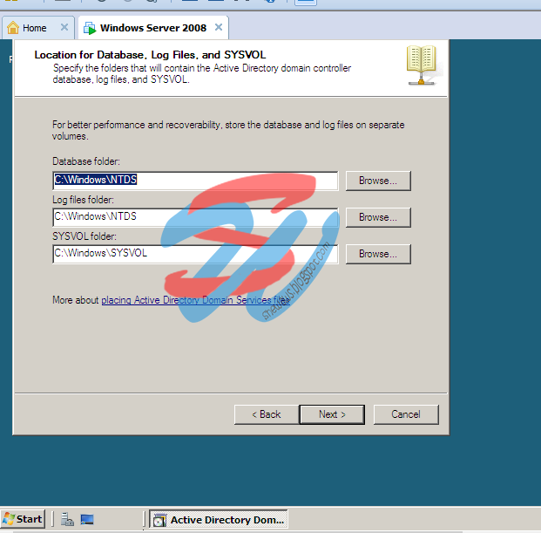Open the placing Active Directory Domain Services files link
This screenshot has height=533, width=541.
pyautogui.click(x=195, y=300)
